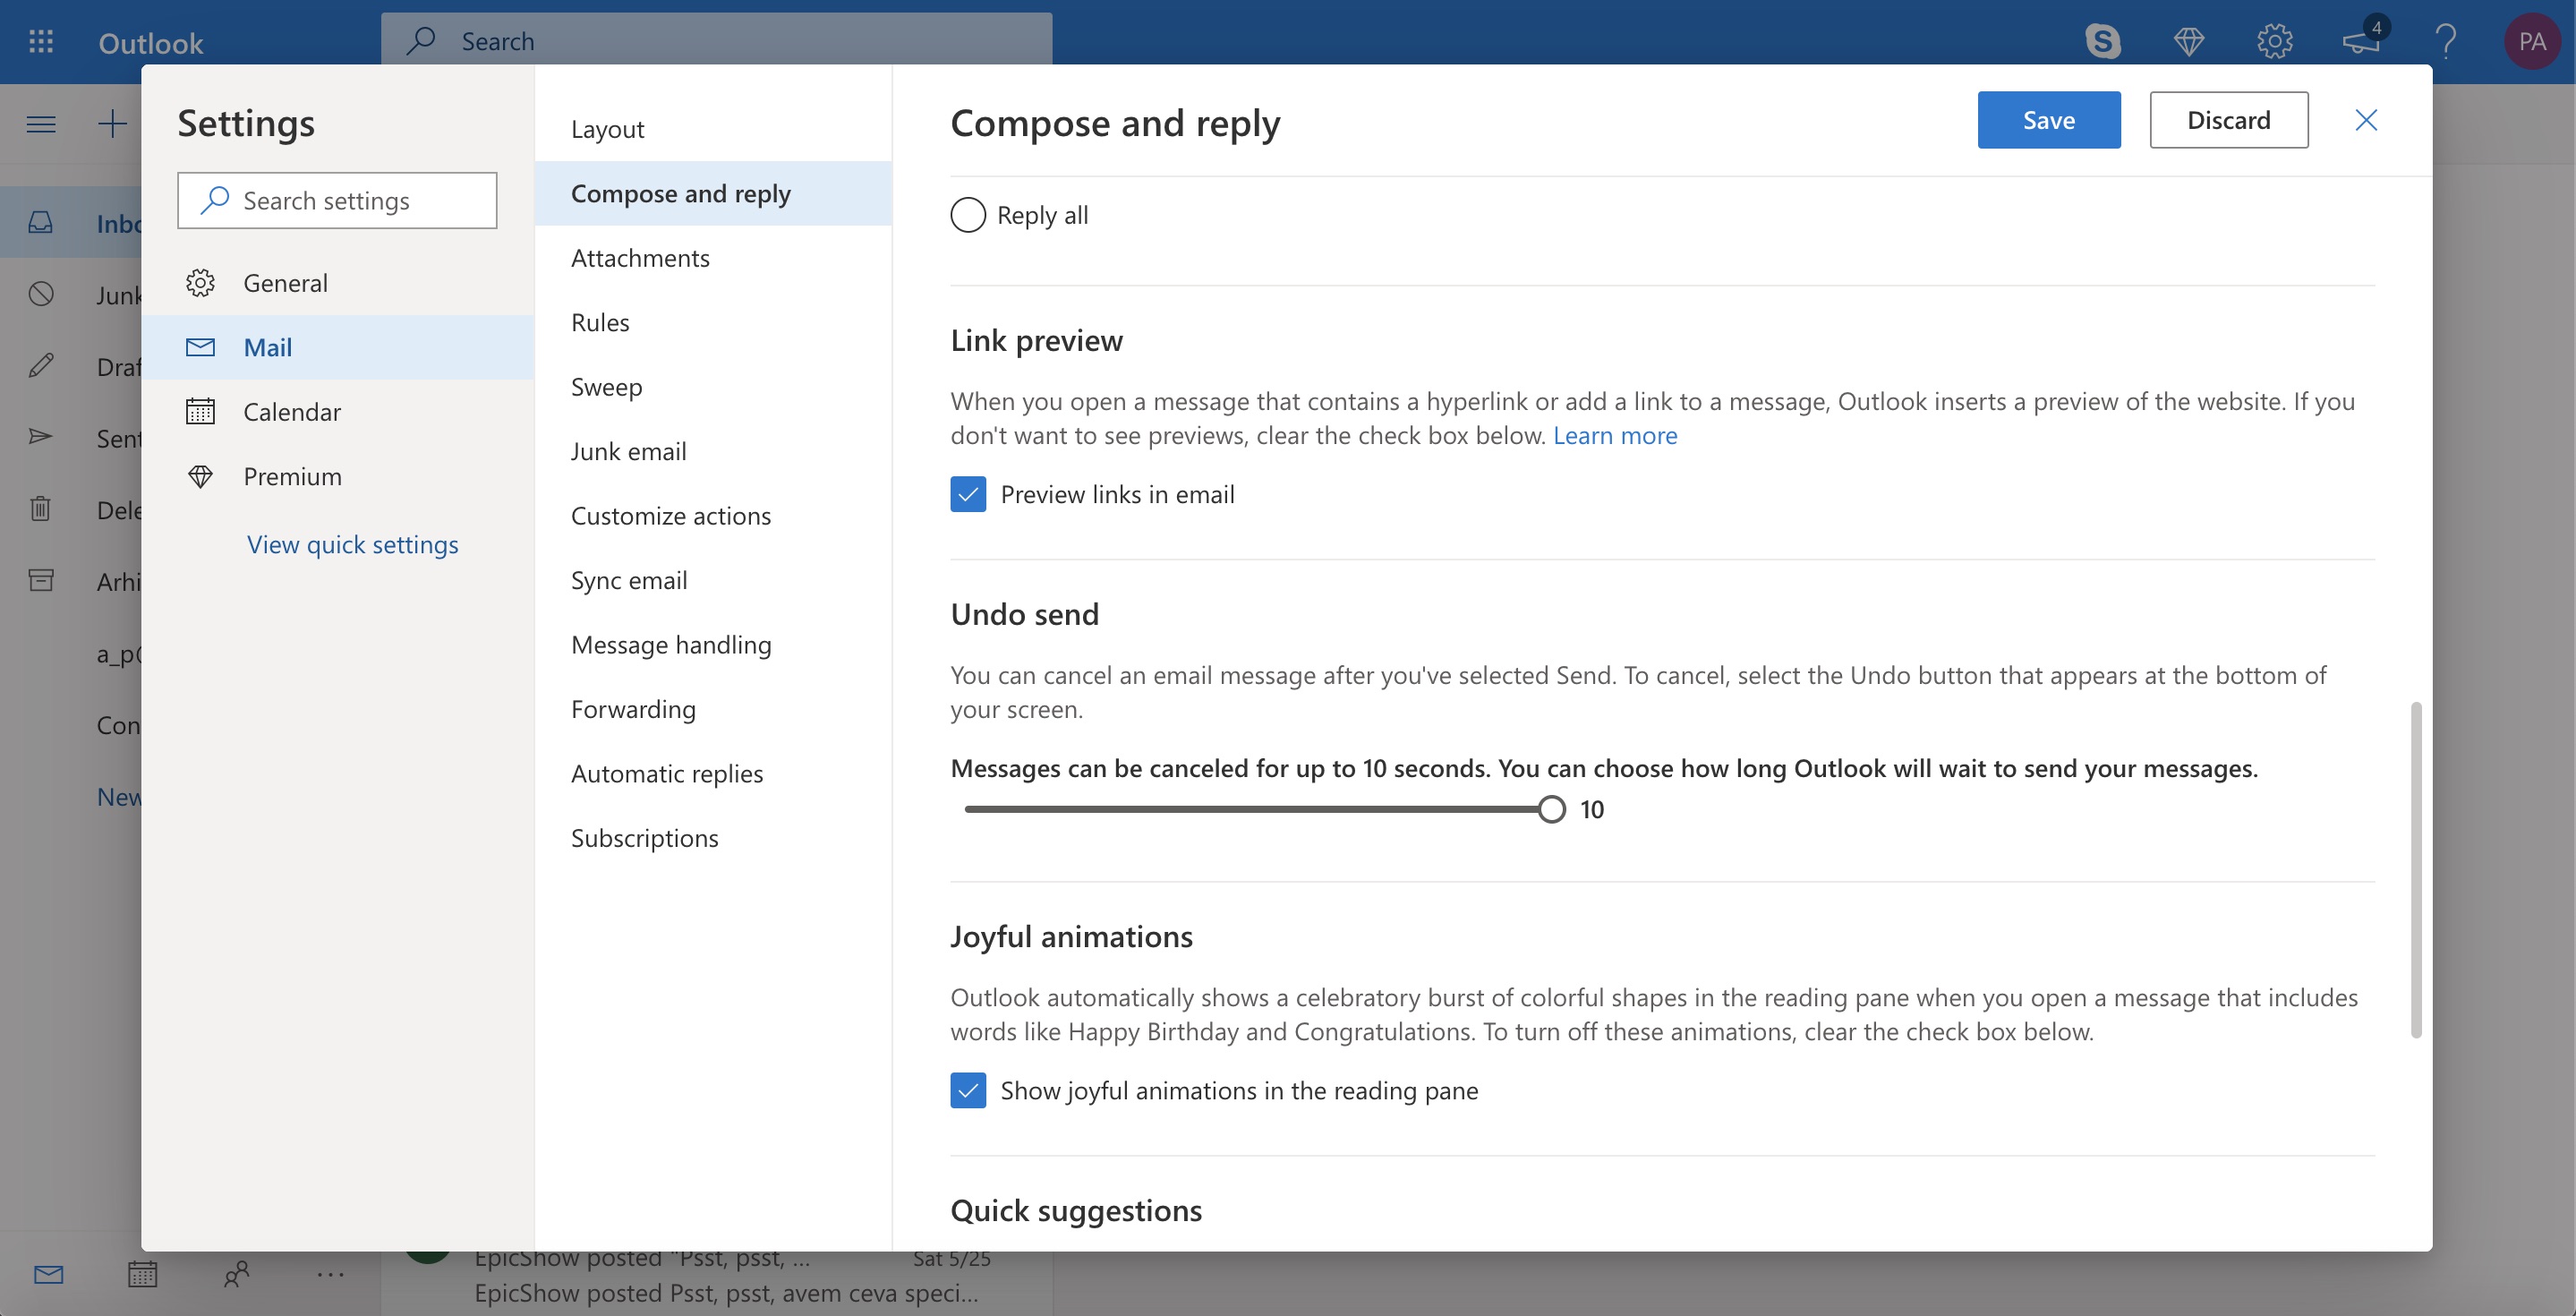Open the Premium diamond icon in header
The image size is (2576, 1316).
point(2189,41)
